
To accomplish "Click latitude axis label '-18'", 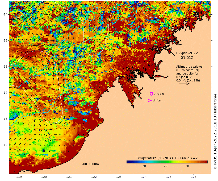I will pyautogui.click(x=5, y=119).
